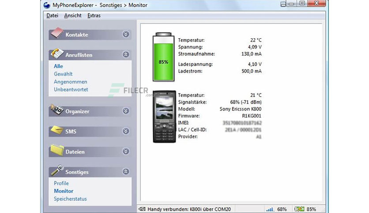Click the Ladestrom value 500,0 mA
This screenshot has width=369, height=213.
(252, 71)
